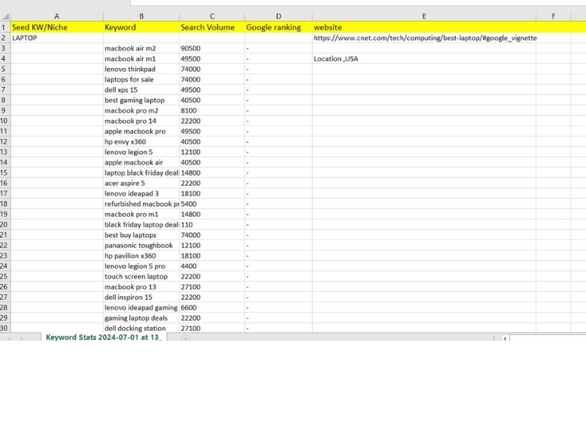
Task: Select the column F header
Action: tap(553, 15)
